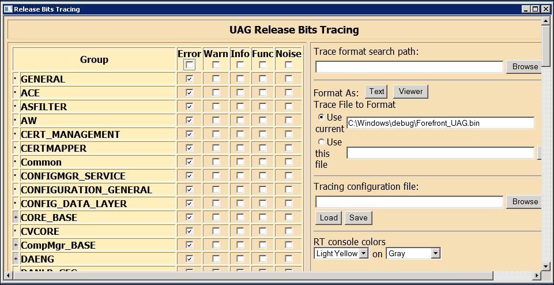Enable Info tracing for CONFIGMGR_SERVICE

pyautogui.click(x=240, y=175)
